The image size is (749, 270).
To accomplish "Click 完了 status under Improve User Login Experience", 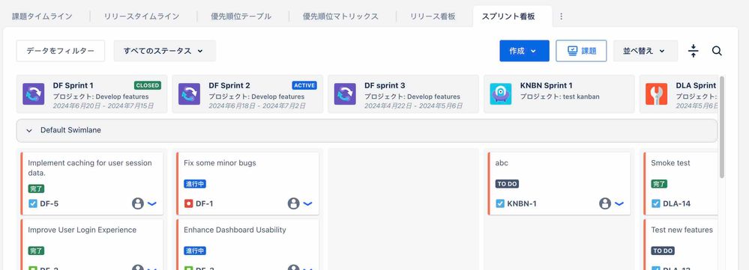I will click(36, 251).
